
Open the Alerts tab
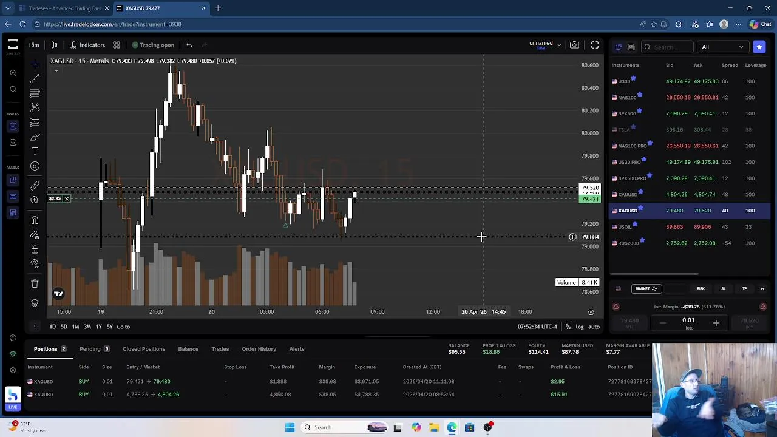[x=297, y=349]
